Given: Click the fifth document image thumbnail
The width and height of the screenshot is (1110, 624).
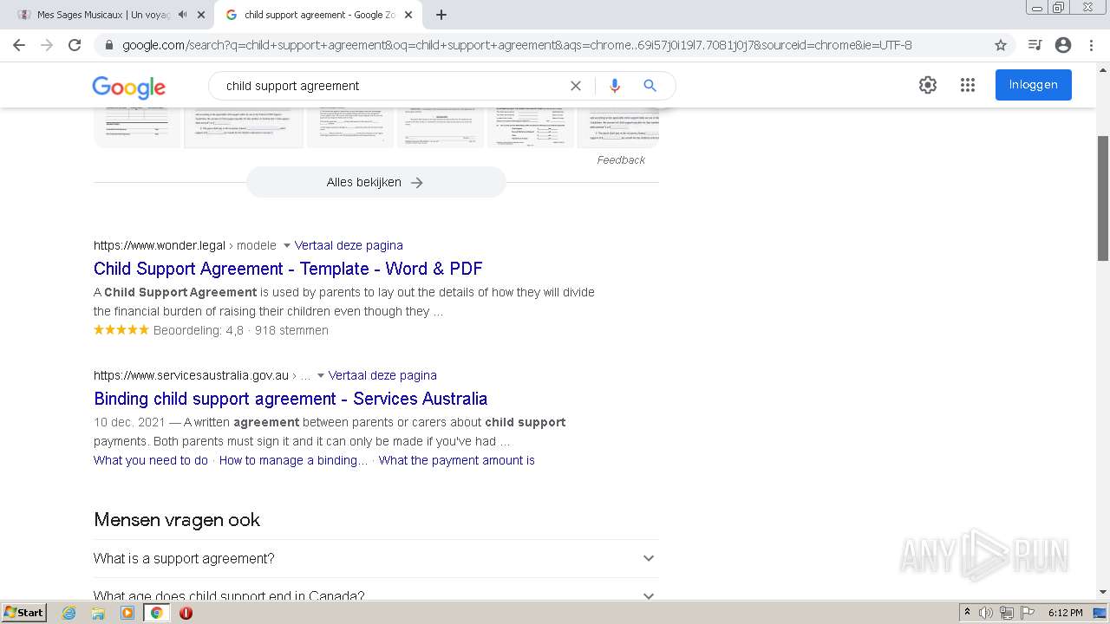Looking at the screenshot, I should tap(531, 127).
